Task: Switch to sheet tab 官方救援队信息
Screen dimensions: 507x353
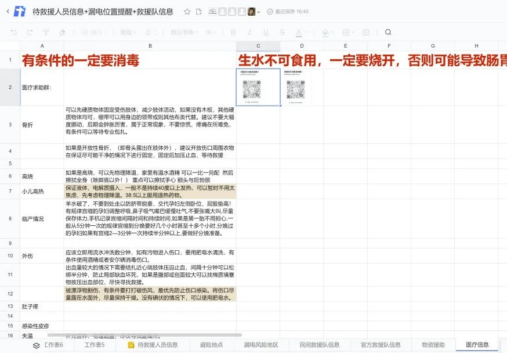Action: pyautogui.click(x=381, y=345)
